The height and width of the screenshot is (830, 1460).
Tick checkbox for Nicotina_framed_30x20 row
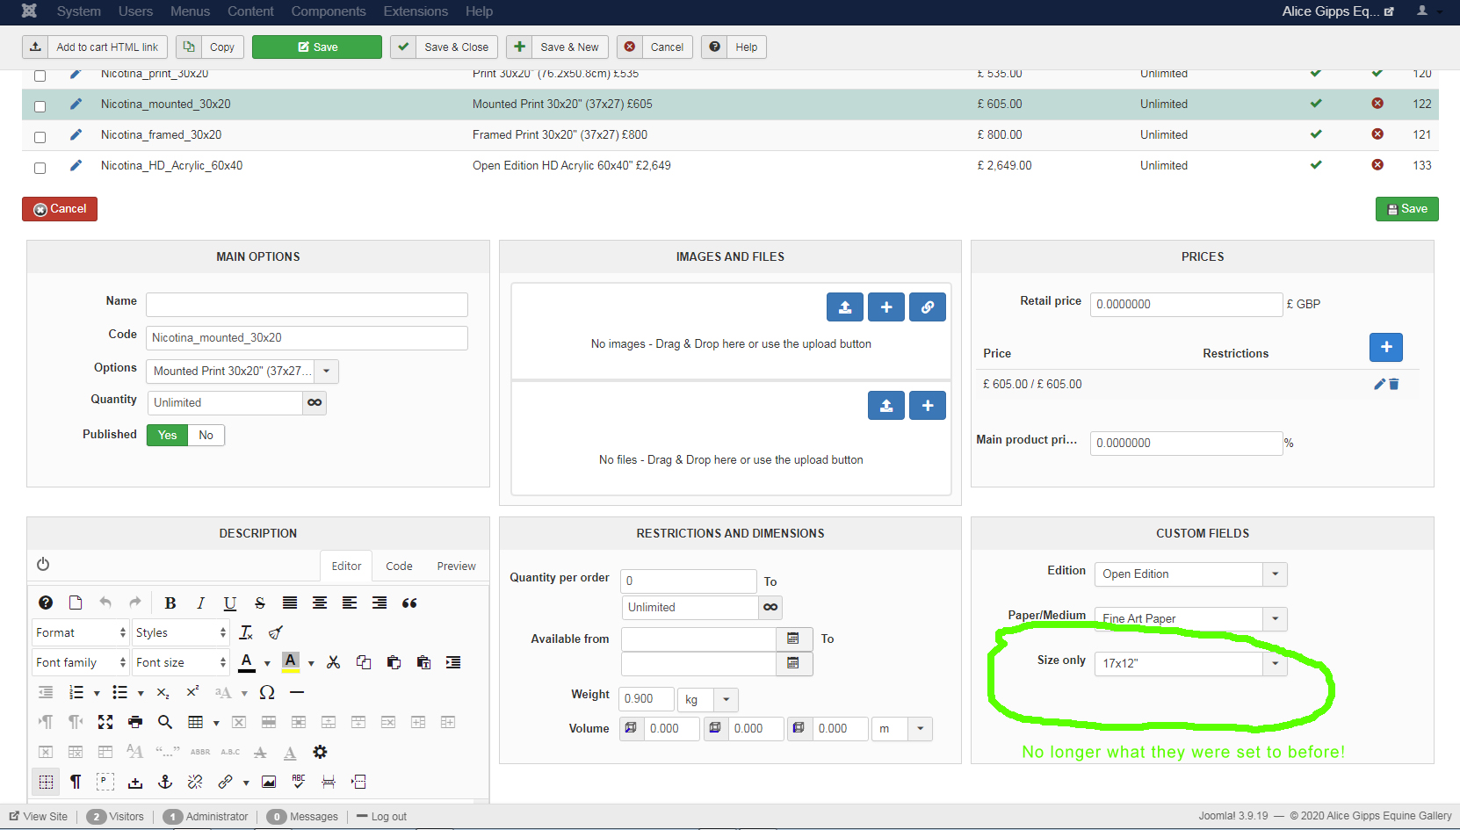pos(40,137)
